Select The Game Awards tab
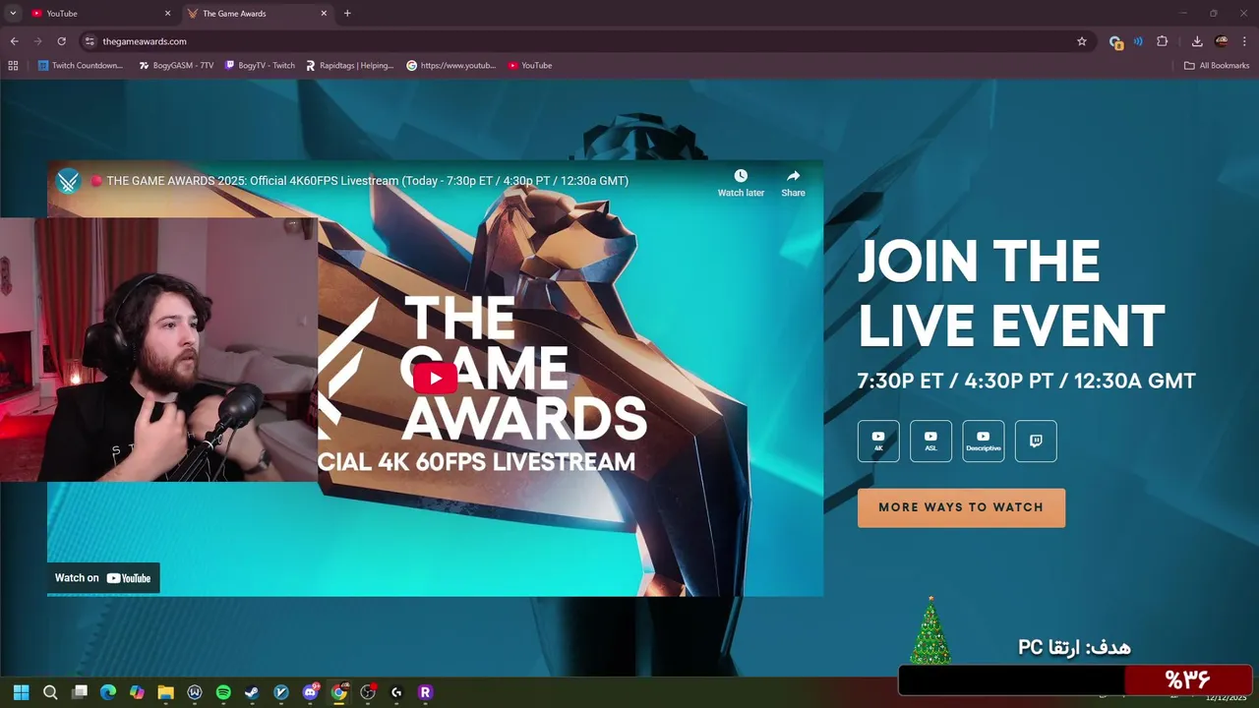 click(x=258, y=14)
